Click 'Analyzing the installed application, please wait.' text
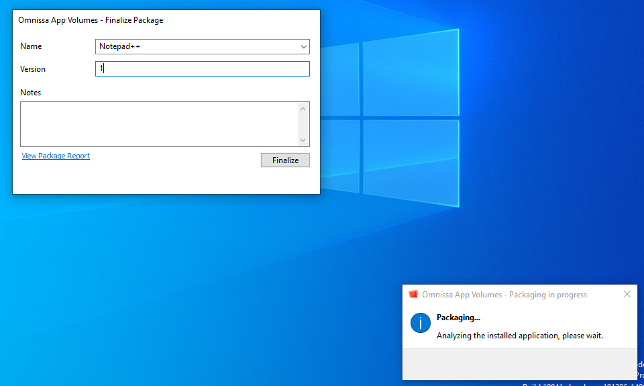Image resolution: width=644 pixels, height=386 pixels. (519, 336)
